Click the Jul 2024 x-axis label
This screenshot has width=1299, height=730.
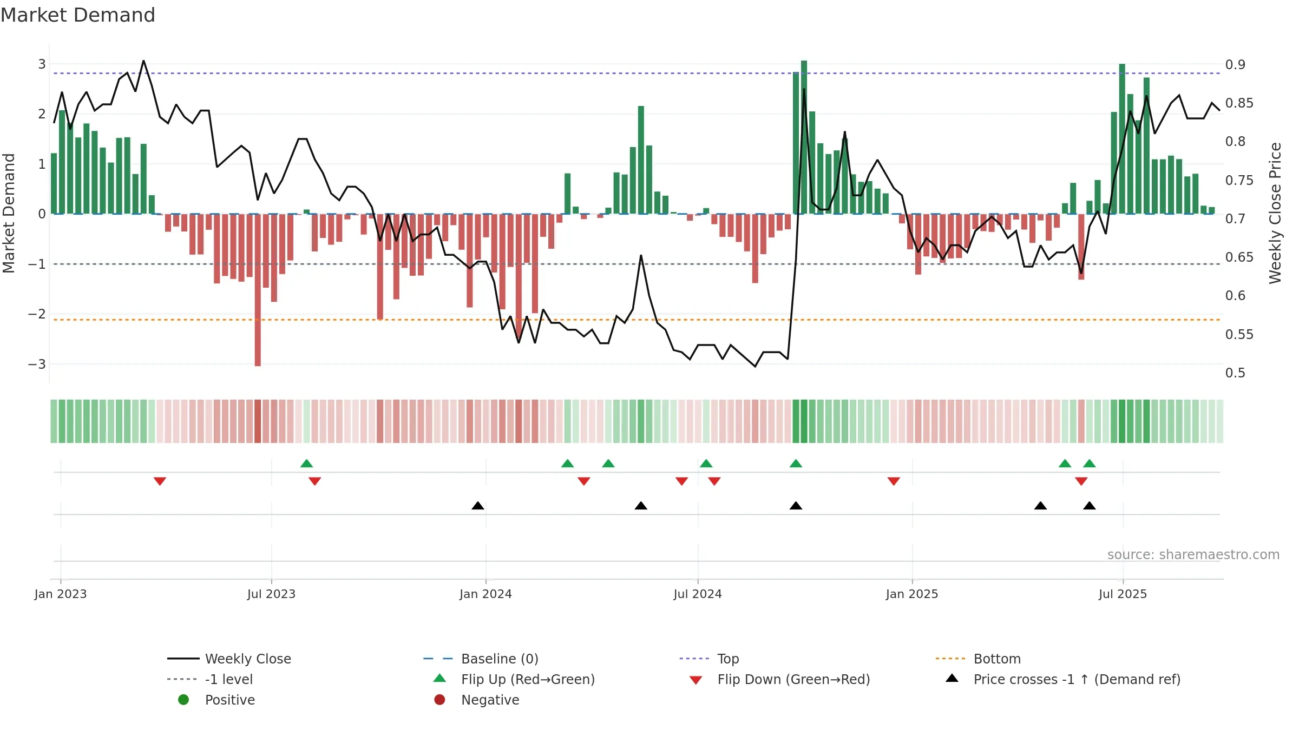point(698,594)
